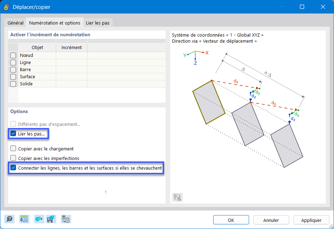The width and height of the screenshot is (334, 229).
Task: Close the Déplacer/copier dialog
Action: [323, 7]
